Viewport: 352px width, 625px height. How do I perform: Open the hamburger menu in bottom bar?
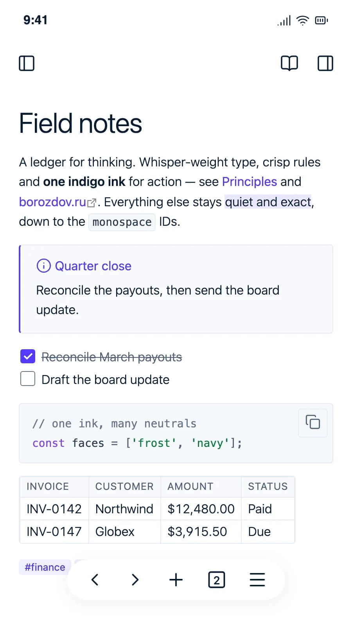[257, 579]
